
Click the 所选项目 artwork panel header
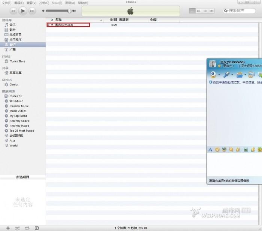[23, 177]
